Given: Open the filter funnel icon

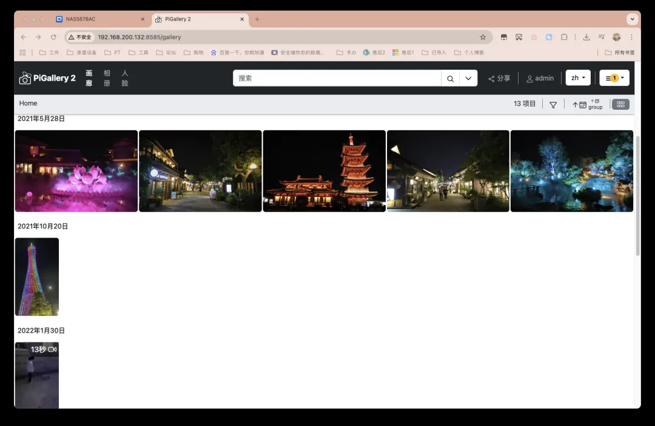Looking at the screenshot, I should (553, 105).
